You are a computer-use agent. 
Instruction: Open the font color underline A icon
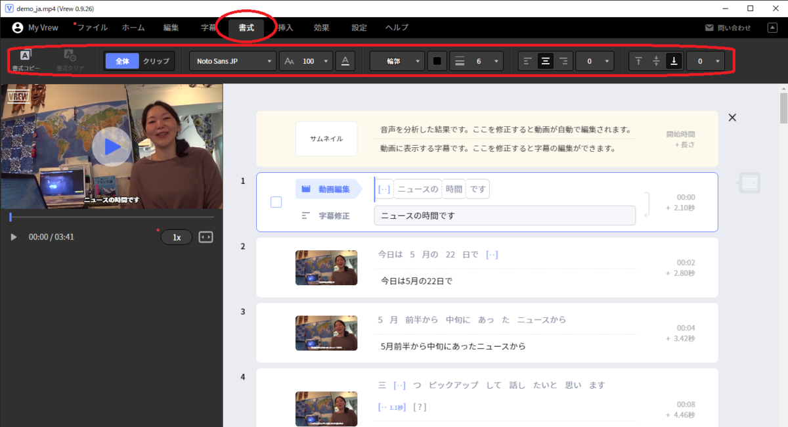coord(345,60)
